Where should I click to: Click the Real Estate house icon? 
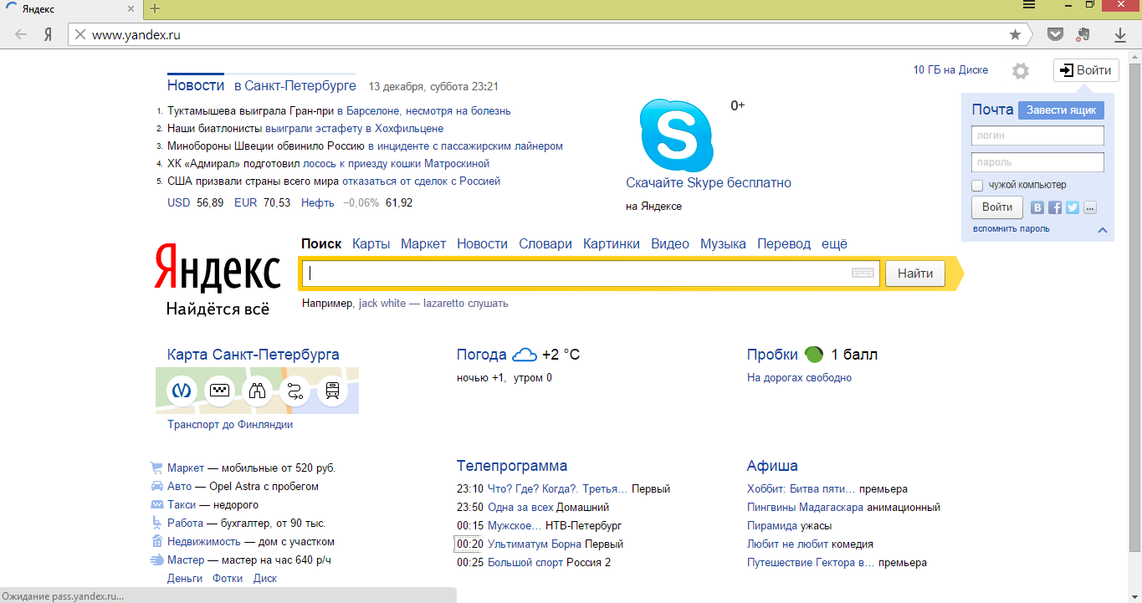click(x=156, y=542)
